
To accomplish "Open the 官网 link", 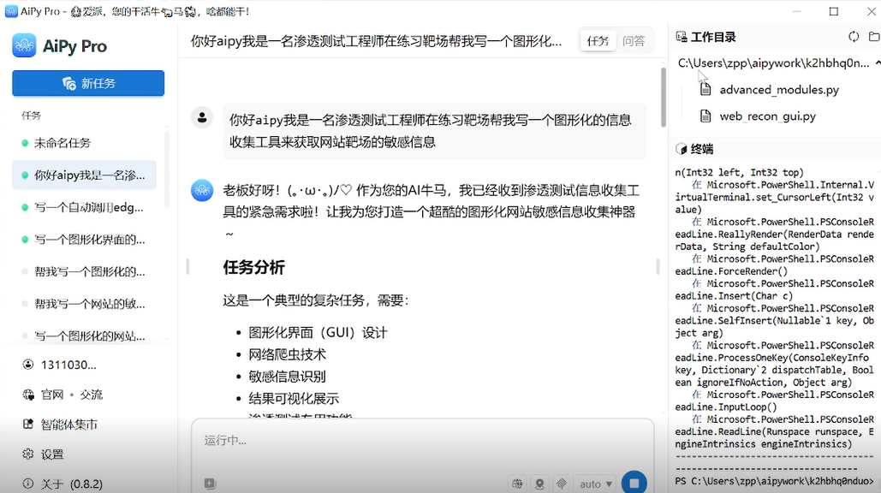I will 51,395.
